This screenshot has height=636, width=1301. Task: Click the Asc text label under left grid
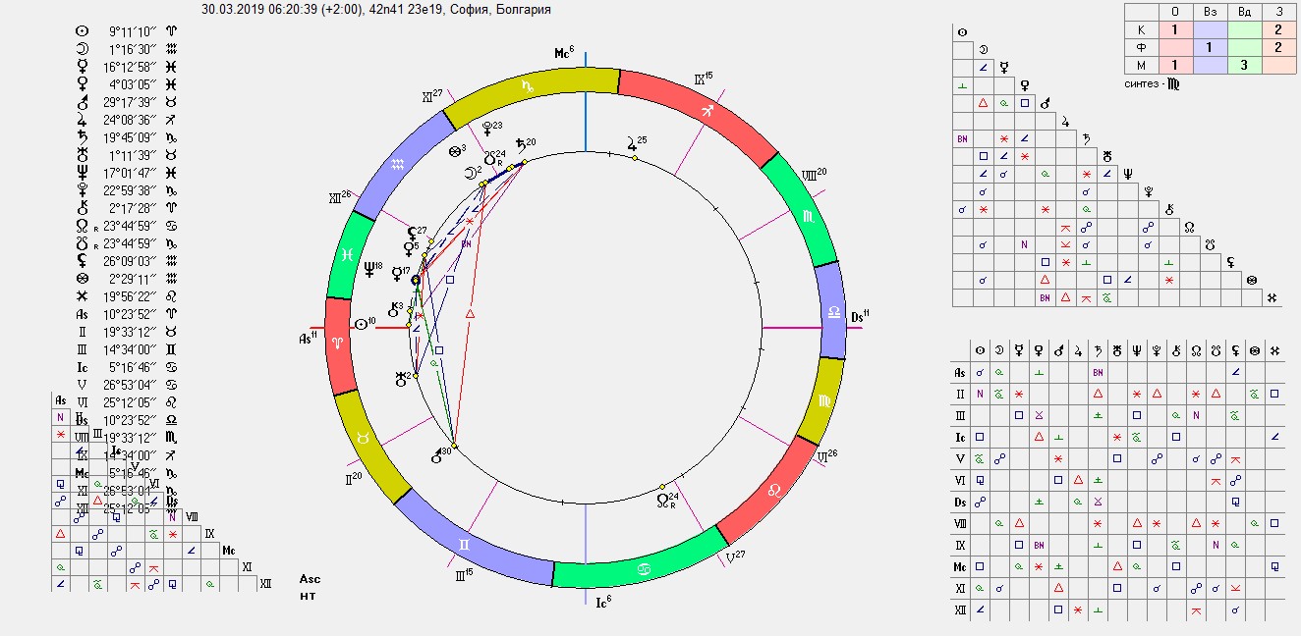pos(310,579)
